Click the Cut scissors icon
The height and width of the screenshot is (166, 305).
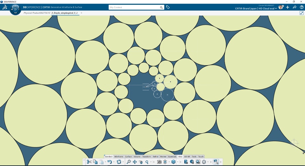[89, 162]
